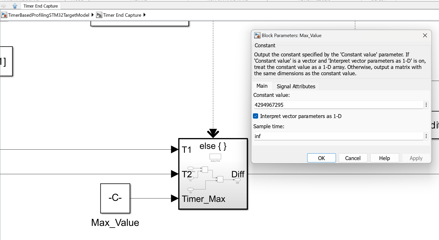The width and height of the screenshot is (439, 240).
Task: Select the Main tab in Block Parameters
Action: (262, 86)
